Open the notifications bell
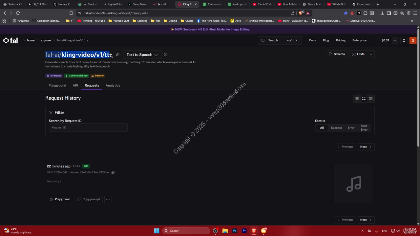420x236 pixels. pyautogui.click(x=404, y=40)
